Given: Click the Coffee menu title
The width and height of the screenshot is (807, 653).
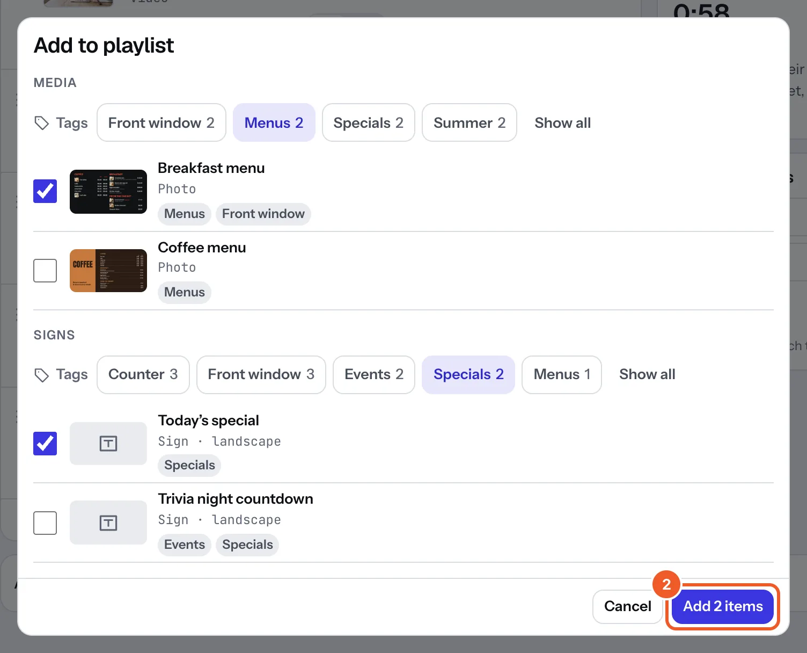Looking at the screenshot, I should [x=202, y=248].
